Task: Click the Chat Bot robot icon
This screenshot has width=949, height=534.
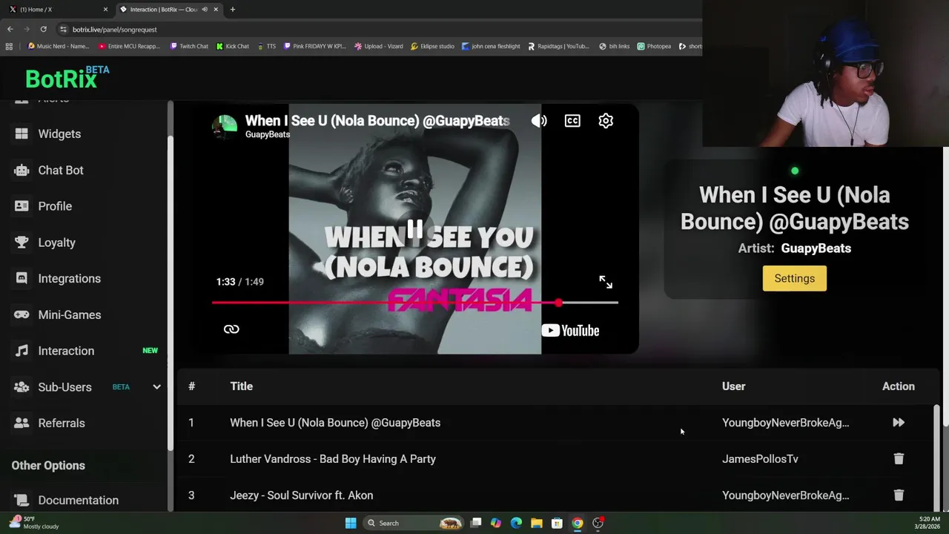Action: [22, 170]
